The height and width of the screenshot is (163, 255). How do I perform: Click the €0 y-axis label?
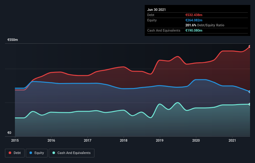[9, 133]
